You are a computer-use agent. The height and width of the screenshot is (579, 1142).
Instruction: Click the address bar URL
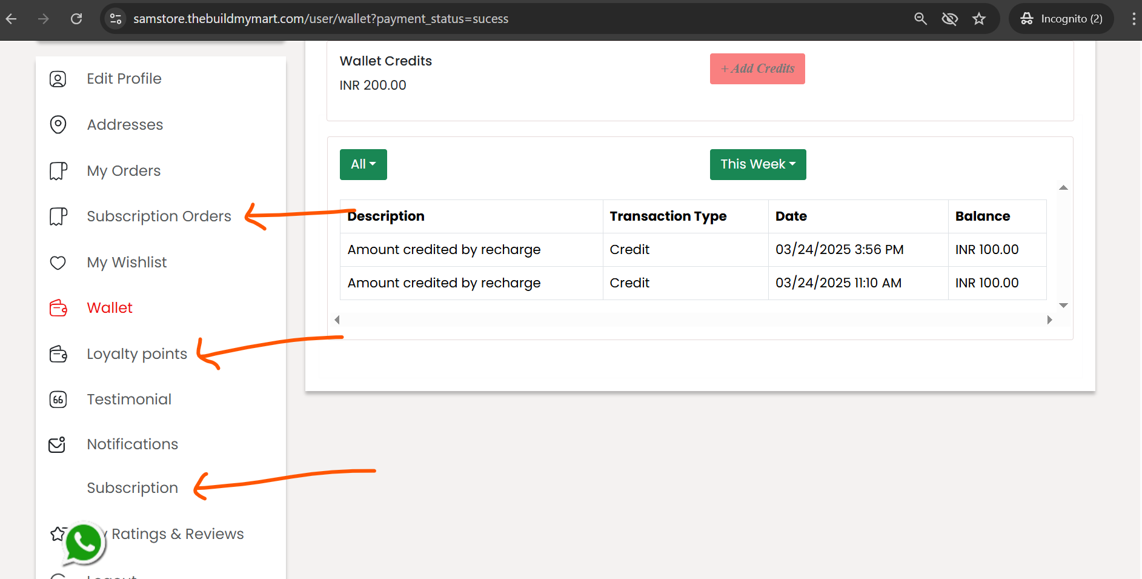[321, 19]
